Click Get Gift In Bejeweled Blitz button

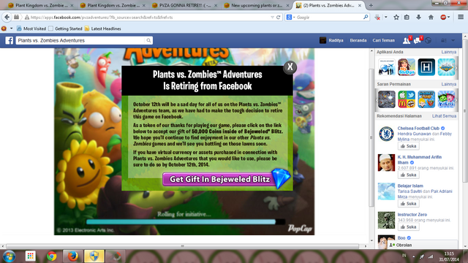coord(220,179)
